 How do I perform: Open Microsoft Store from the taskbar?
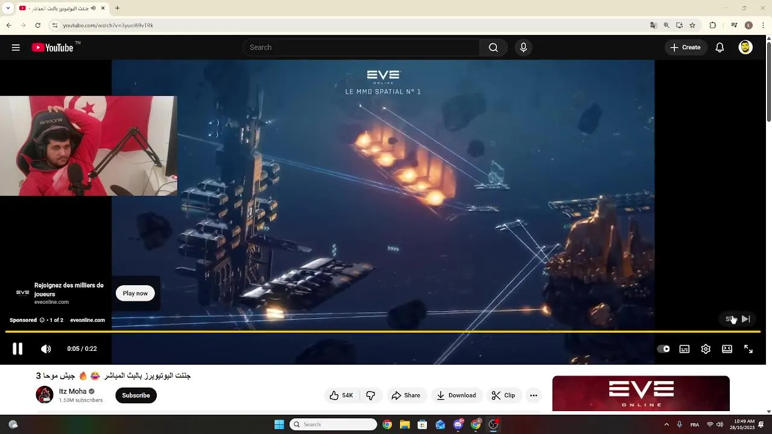point(422,424)
